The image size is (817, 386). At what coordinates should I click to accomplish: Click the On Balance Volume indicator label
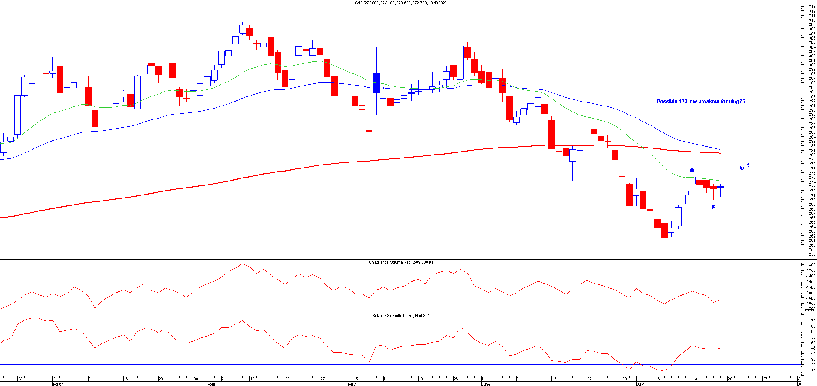pyautogui.click(x=400, y=262)
